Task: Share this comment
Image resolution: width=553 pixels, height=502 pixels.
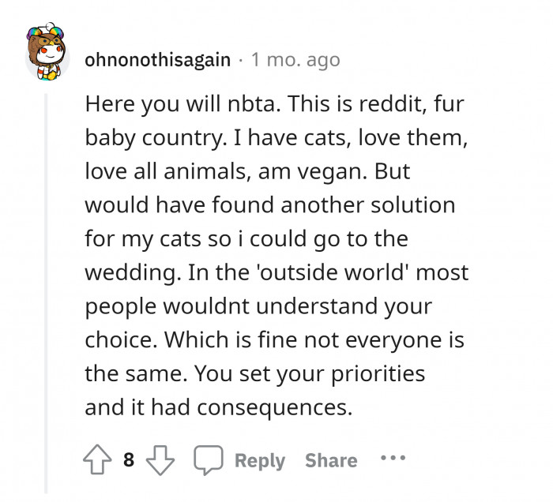Action: point(331,460)
